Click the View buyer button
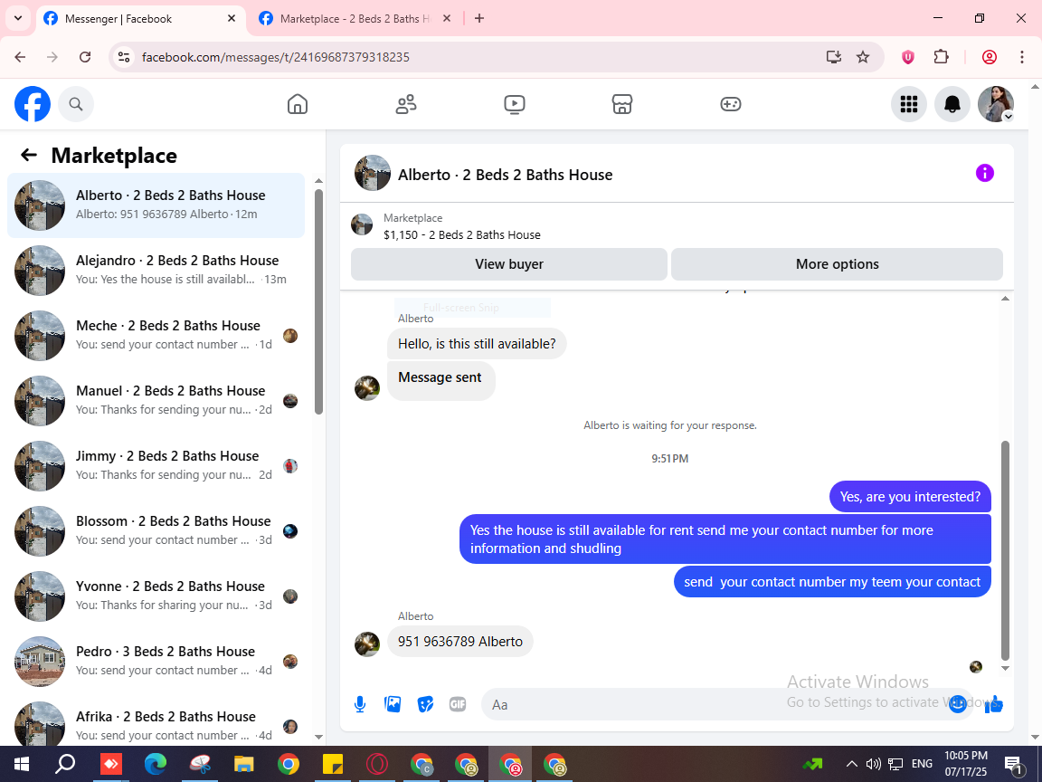The width and height of the screenshot is (1042, 782). coord(509,264)
